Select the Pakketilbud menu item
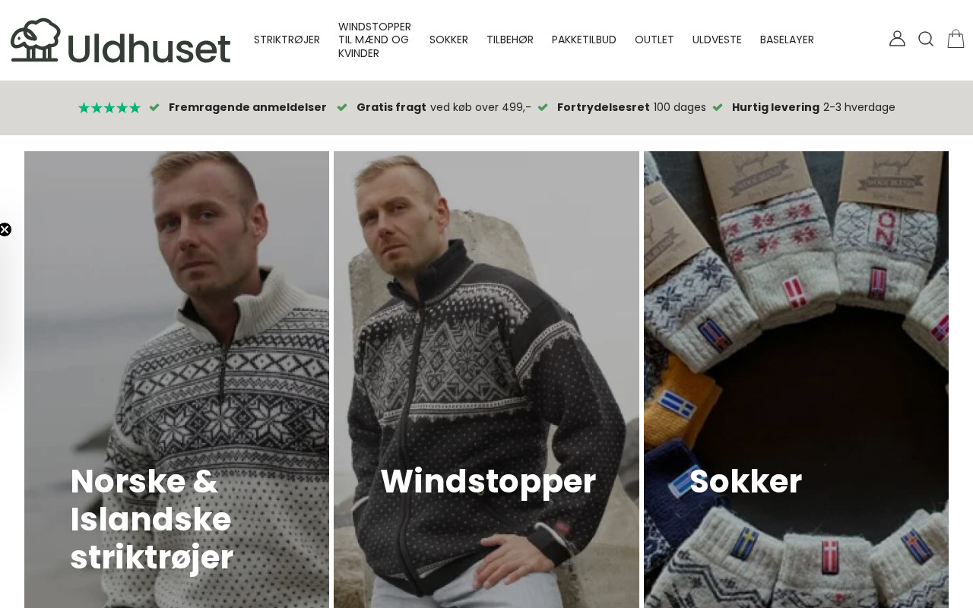The width and height of the screenshot is (973, 608). click(584, 40)
